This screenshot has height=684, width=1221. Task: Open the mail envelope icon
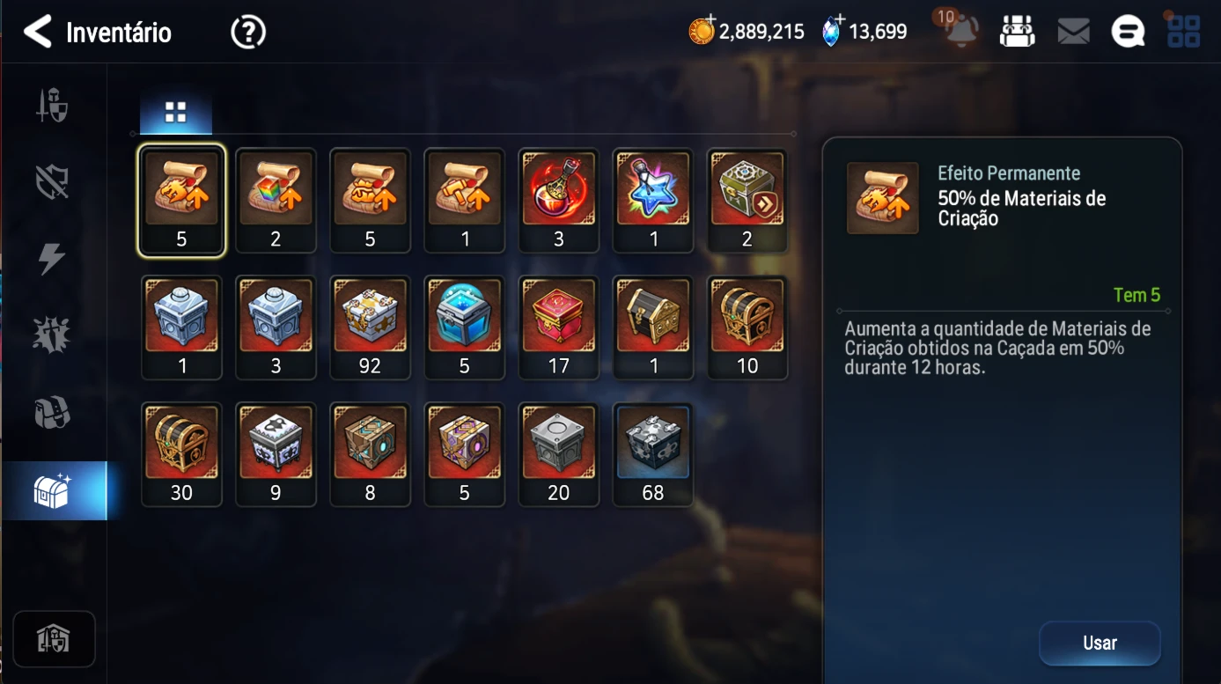coord(1073,33)
